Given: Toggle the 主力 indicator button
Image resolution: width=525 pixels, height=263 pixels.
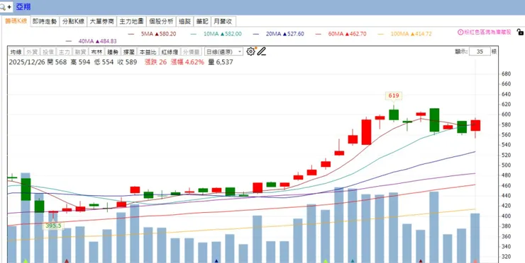Looking at the screenshot, I should pyautogui.click(x=65, y=52).
